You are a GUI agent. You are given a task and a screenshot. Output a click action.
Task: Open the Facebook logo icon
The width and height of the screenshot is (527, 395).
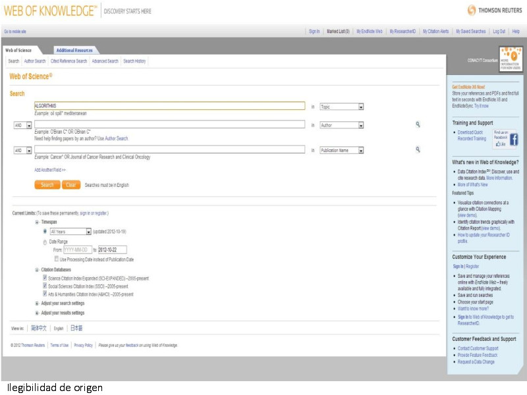(513, 139)
